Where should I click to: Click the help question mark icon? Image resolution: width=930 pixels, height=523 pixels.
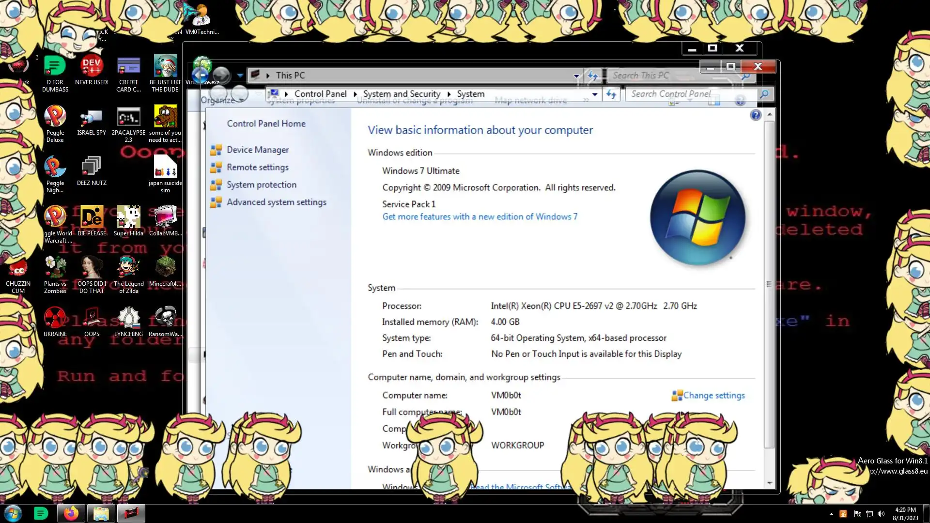coord(755,115)
